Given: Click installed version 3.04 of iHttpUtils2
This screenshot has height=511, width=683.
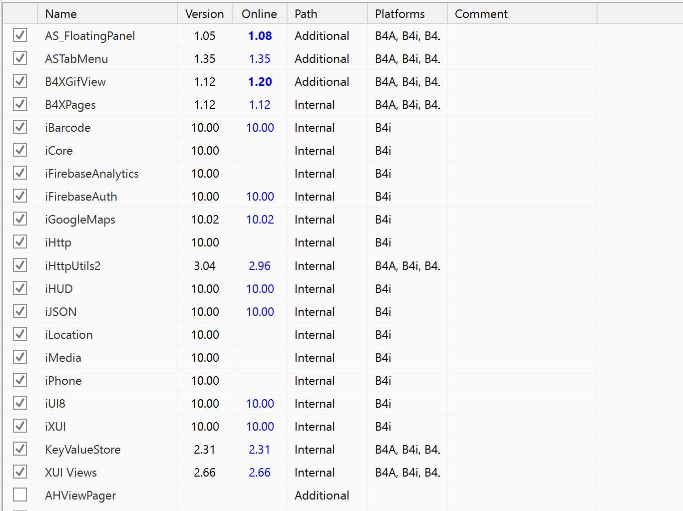Looking at the screenshot, I should click(205, 266).
